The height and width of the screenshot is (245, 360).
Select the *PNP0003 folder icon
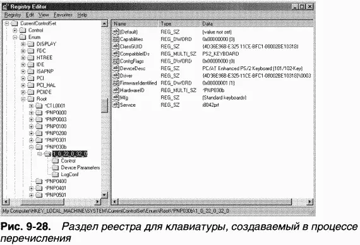coord(39,119)
